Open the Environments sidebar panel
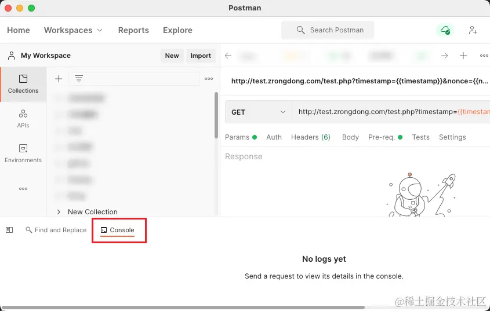 (23, 153)
